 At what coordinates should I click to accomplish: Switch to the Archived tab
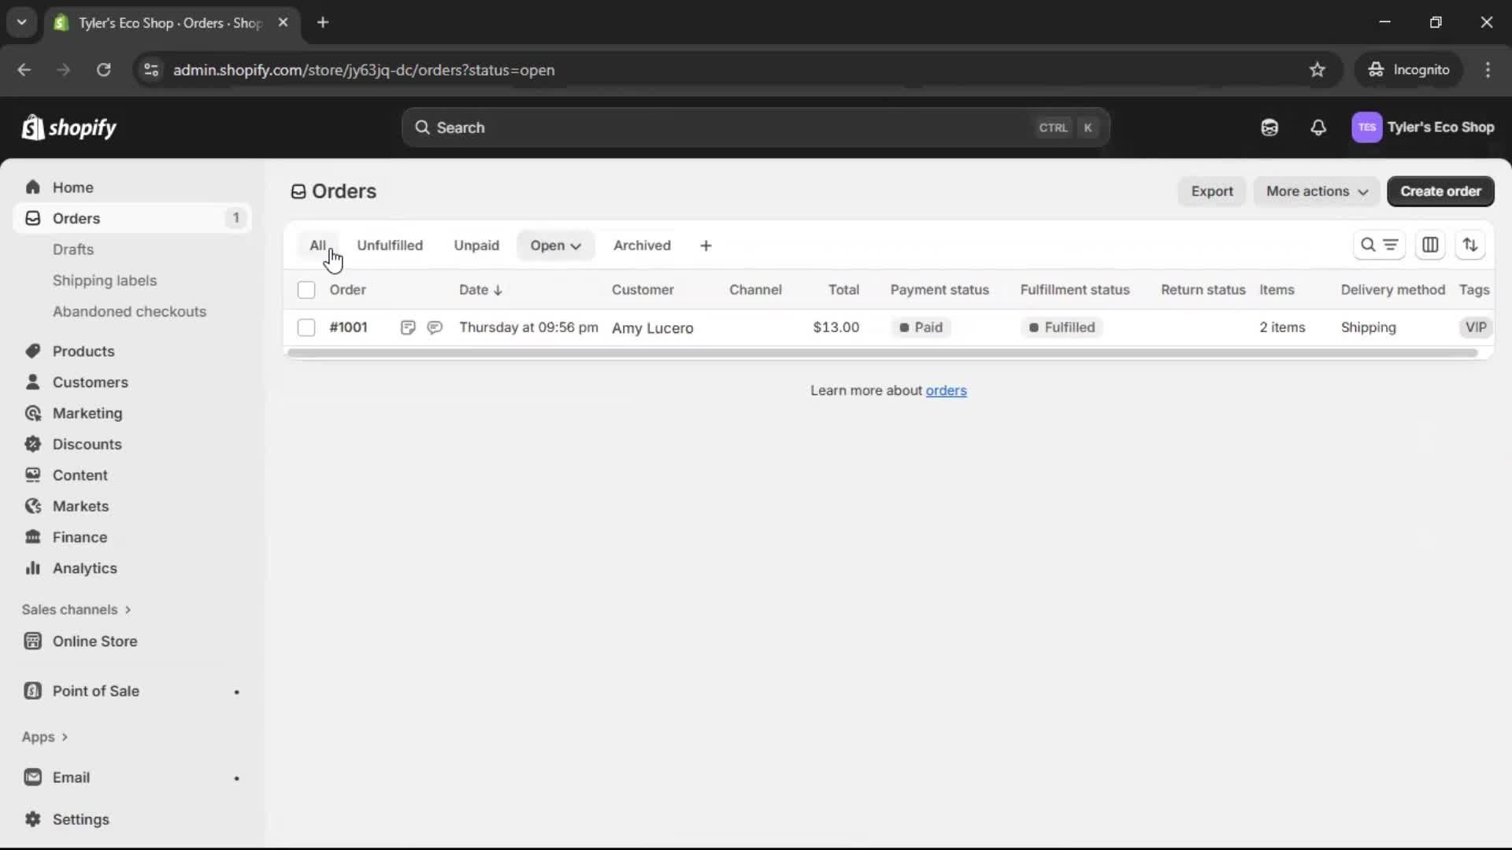click(x=641, y=245)
